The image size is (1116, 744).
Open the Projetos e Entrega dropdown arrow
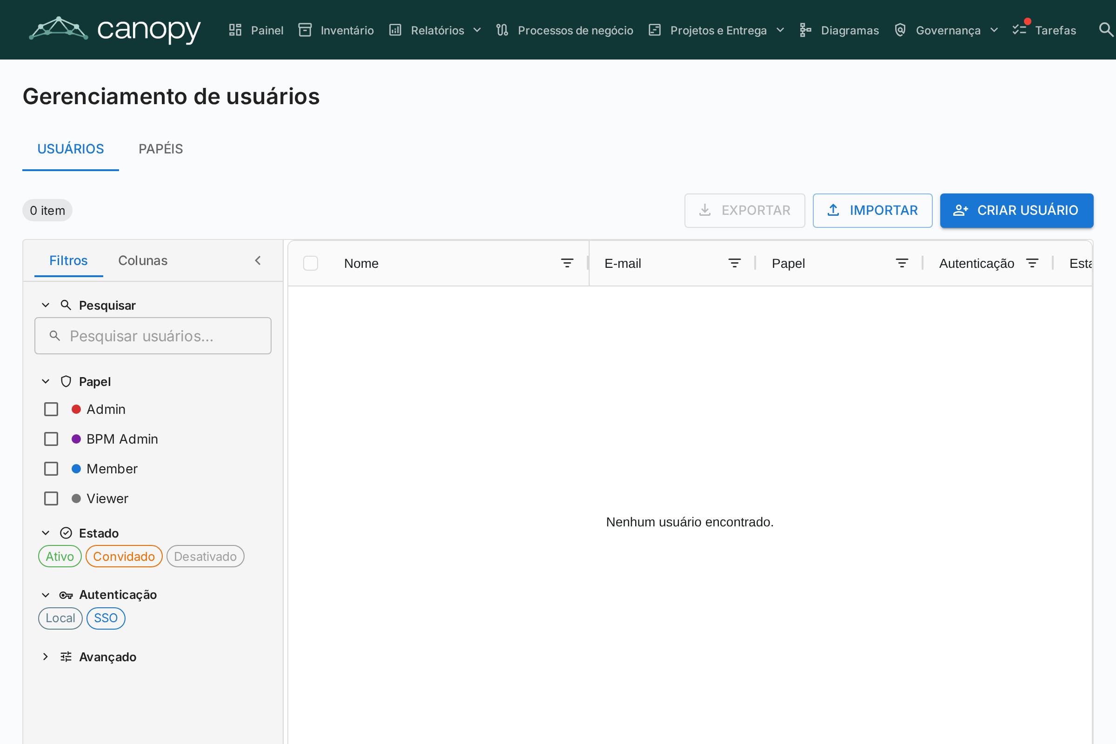pos(780,30)
